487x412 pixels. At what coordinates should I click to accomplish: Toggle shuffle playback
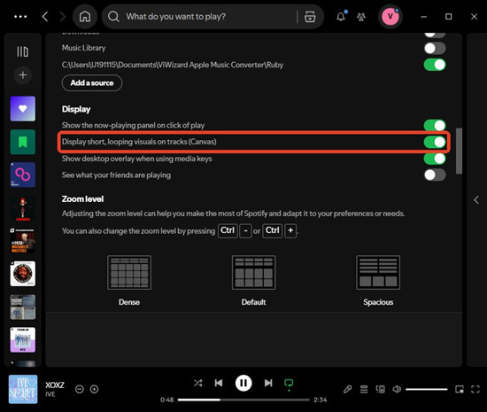pyautogui.click(x=197, y=383)
